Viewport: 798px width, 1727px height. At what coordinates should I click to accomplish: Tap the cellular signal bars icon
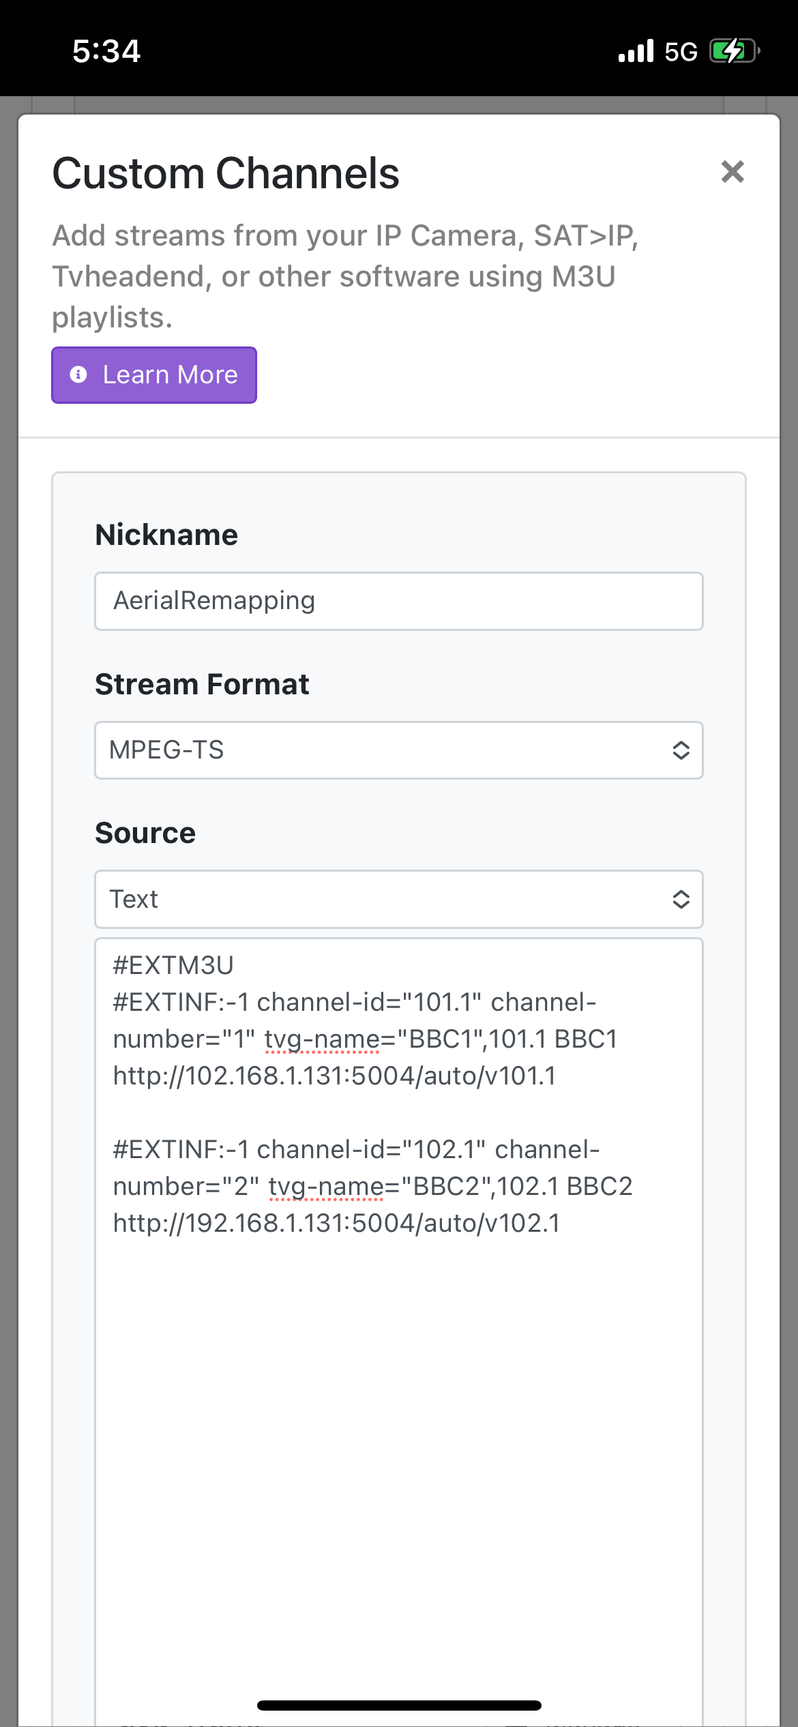tap(636, 51)
